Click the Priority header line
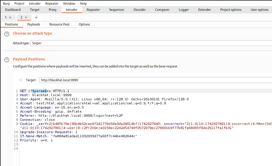The image size is (272, 166). 36,140
